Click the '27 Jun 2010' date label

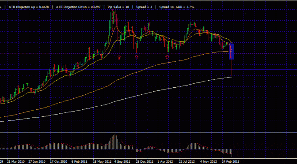click(37, 162)
